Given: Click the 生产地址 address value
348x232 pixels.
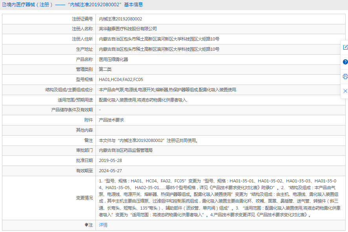Looking at the screenshot, I should click(x=159, y=49).
